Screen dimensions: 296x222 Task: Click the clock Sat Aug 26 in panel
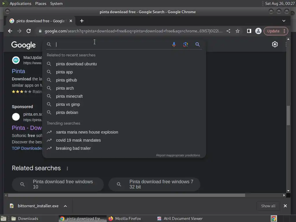[x=280, y=3]
